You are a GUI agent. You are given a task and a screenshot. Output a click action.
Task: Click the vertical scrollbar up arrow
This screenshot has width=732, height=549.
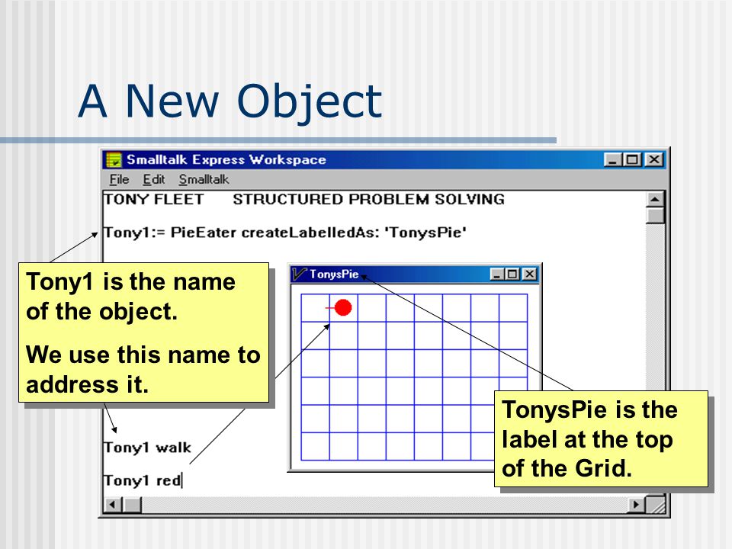pos(655,199)
